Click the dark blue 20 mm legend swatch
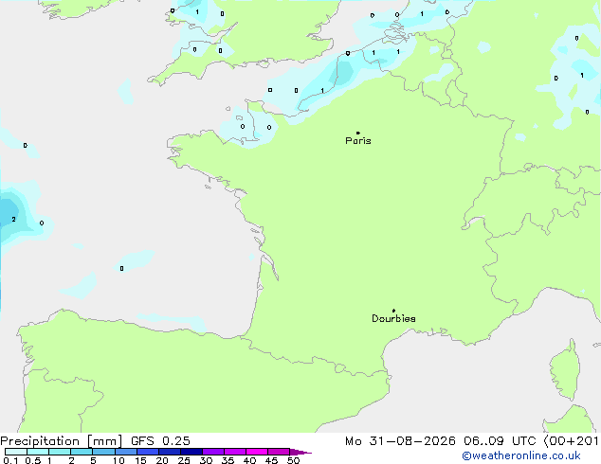The width and height of the screenshot is (601, 464). coord(170,452)
